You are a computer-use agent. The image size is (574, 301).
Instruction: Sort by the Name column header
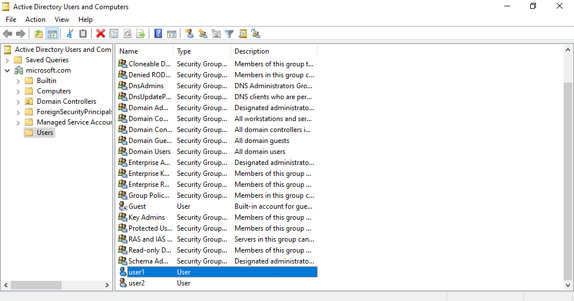tap(144, 51)
